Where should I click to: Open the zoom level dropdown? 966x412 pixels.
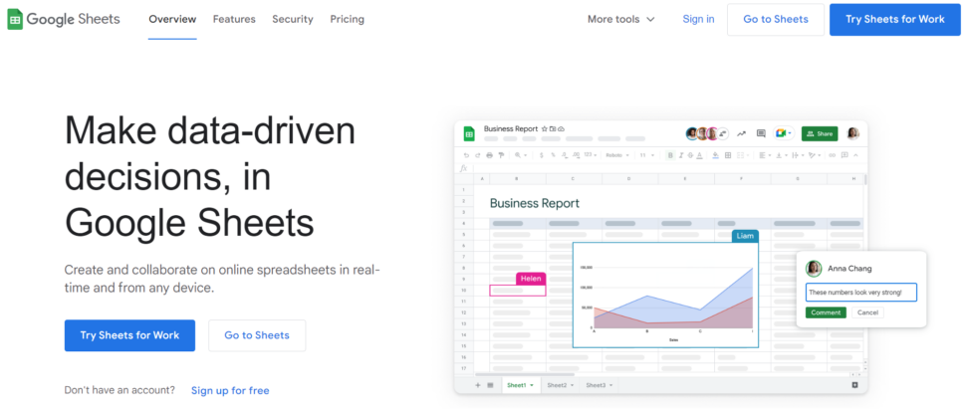(x=521, y=155)
